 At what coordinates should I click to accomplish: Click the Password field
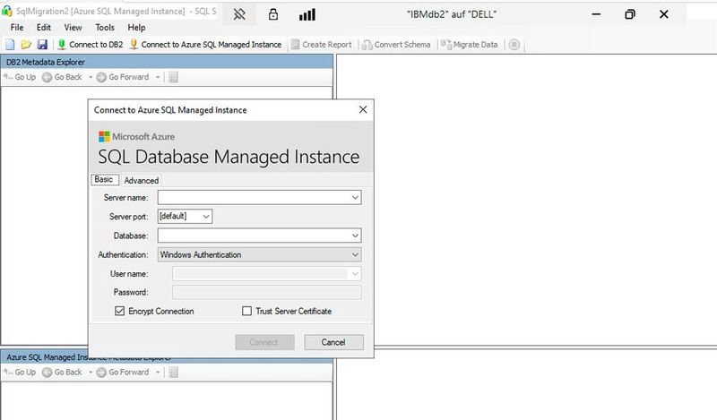(x=266, y=292)
